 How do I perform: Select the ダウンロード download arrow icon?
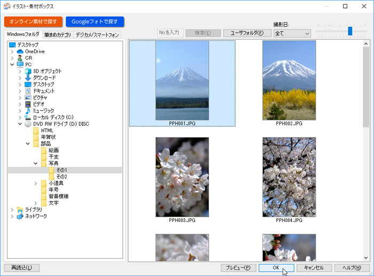28,78
